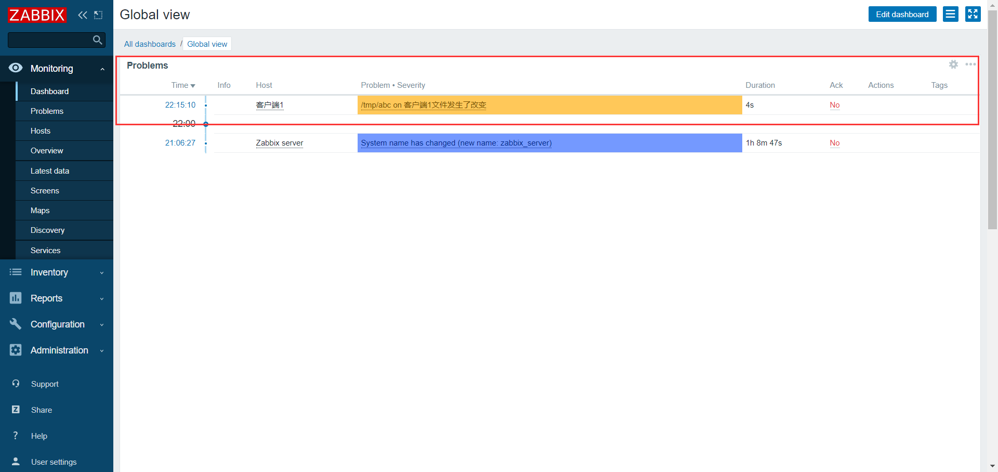Collapse the sidebar with double-chevron icon

(x=83, y=15)
